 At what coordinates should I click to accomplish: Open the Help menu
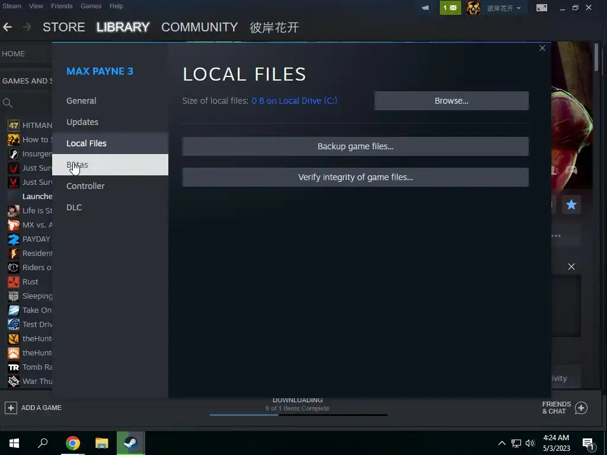(x=116, y=6)
